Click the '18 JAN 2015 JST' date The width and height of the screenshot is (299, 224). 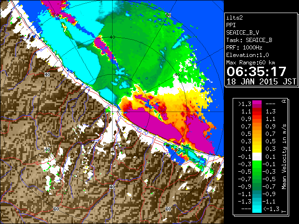point(261,82)
